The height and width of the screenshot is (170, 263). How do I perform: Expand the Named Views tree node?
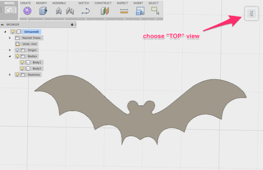click(10, 38)
